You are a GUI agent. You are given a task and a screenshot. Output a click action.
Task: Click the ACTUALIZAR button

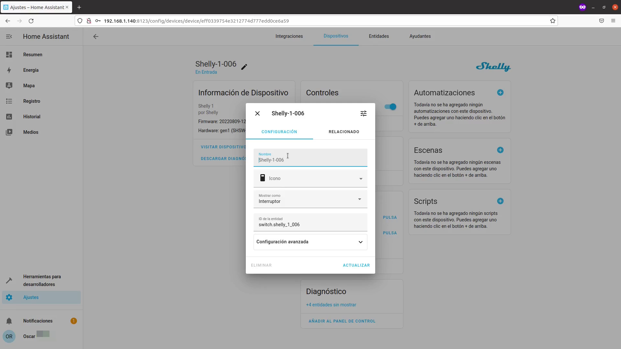click(x=356, y=265)
